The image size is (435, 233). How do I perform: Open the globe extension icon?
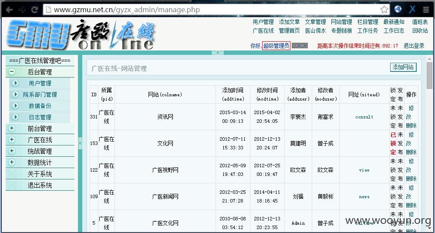398,10
